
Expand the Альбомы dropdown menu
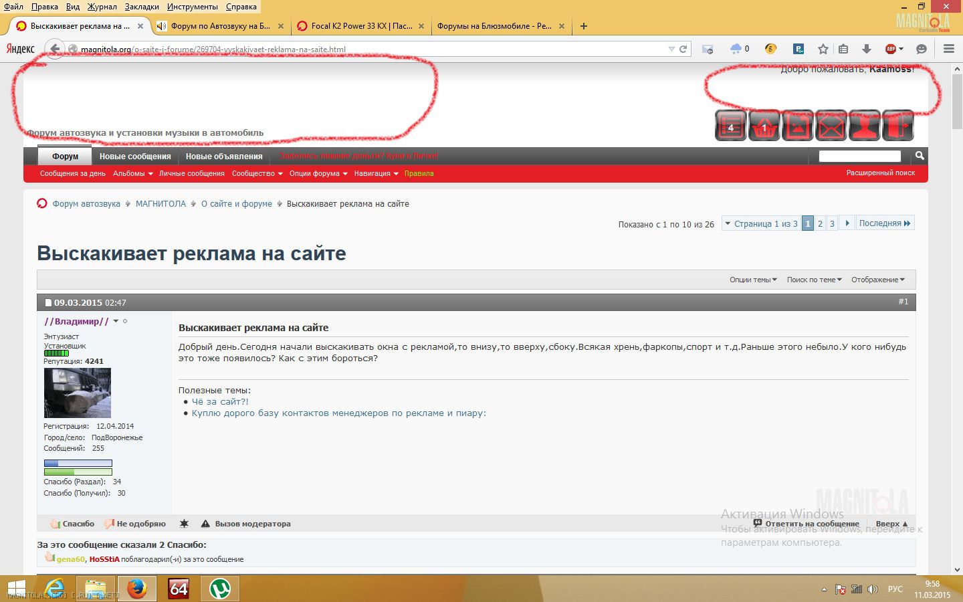[133, 173]
